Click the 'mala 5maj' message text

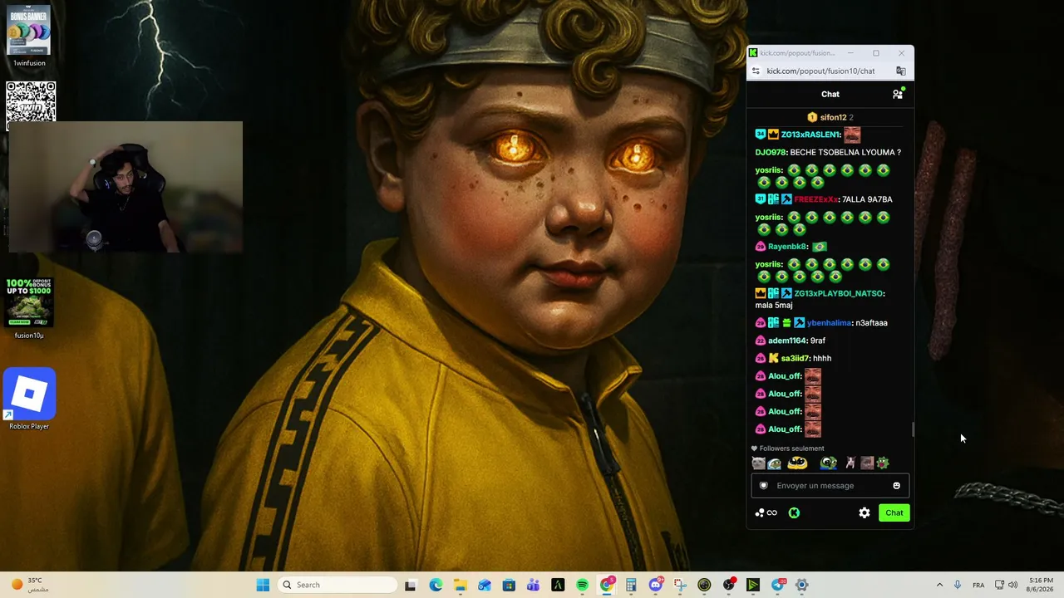(x=774, y=306)
